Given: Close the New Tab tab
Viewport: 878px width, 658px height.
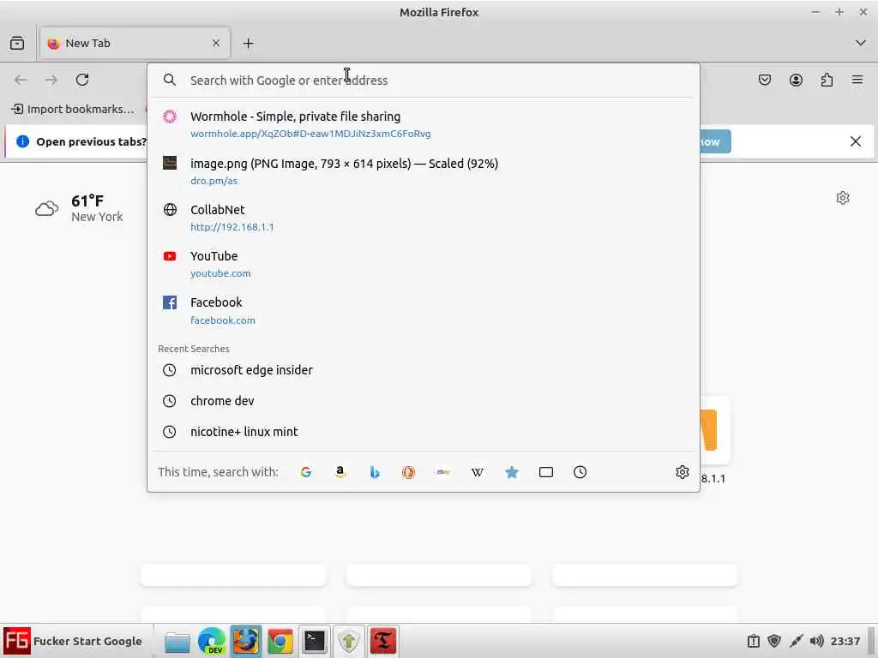Looking at the screenshot, I should [x=216, y=43].
